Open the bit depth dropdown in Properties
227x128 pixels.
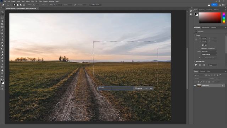coord(209,54)
